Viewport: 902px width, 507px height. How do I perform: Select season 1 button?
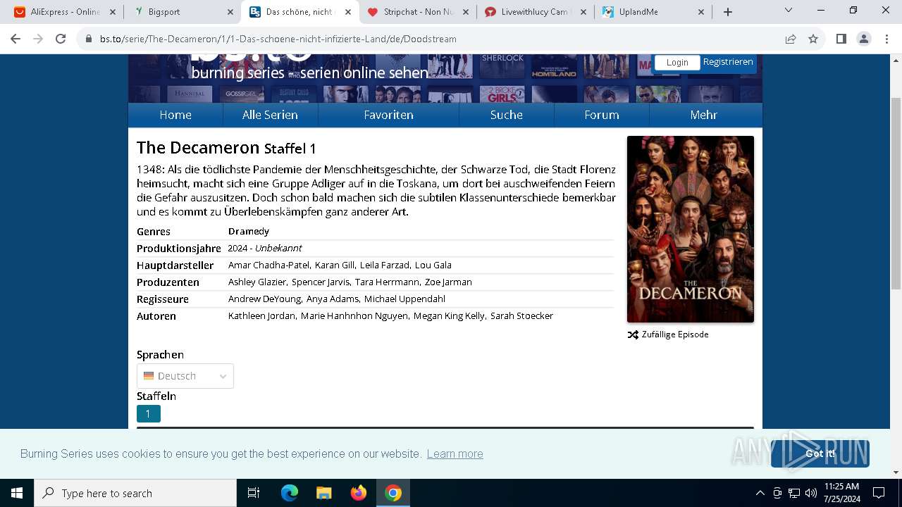(x=149, y=414)
